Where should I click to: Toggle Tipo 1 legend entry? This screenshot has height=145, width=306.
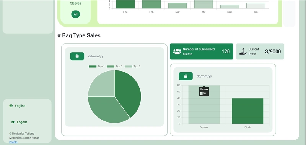point(97,66)
